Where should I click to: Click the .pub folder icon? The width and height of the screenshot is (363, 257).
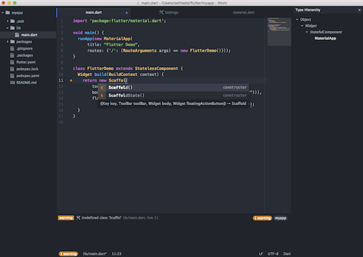13,21
